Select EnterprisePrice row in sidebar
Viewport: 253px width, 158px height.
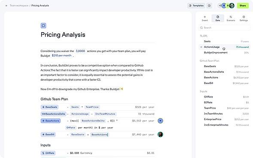[x=224, y=119]
